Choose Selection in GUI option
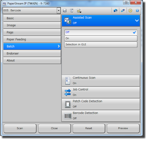The width and height of the screenshot is (149, 142). [101, 45]
